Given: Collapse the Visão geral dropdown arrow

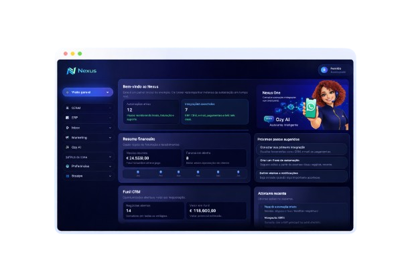Looking at the screenshot, I should point(107,92).
